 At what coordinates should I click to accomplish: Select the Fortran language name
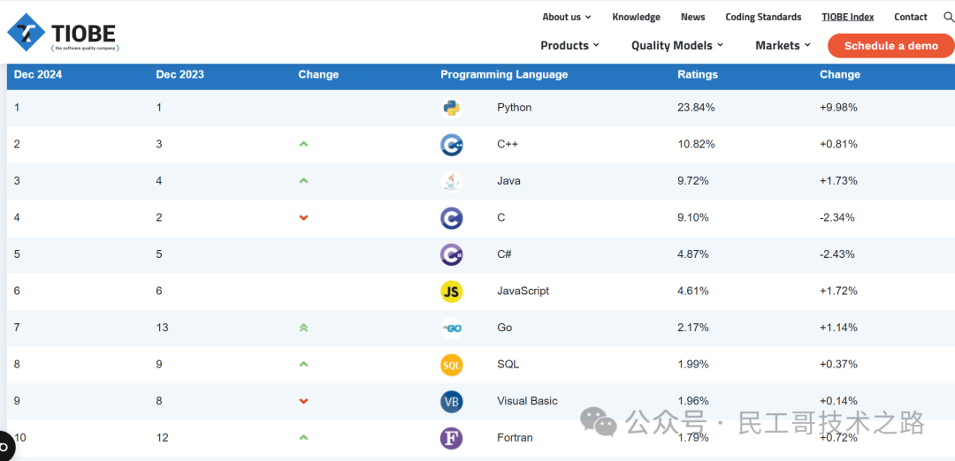coord(515,437)
